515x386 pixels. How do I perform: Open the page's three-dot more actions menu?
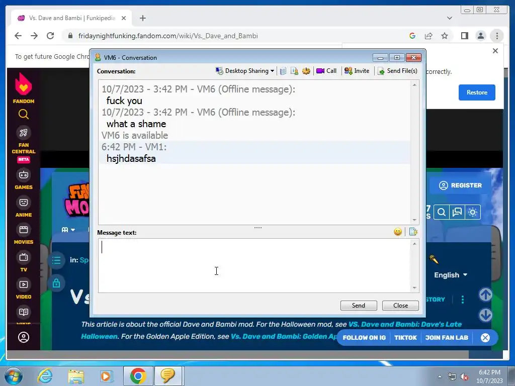tap(463, 300)
